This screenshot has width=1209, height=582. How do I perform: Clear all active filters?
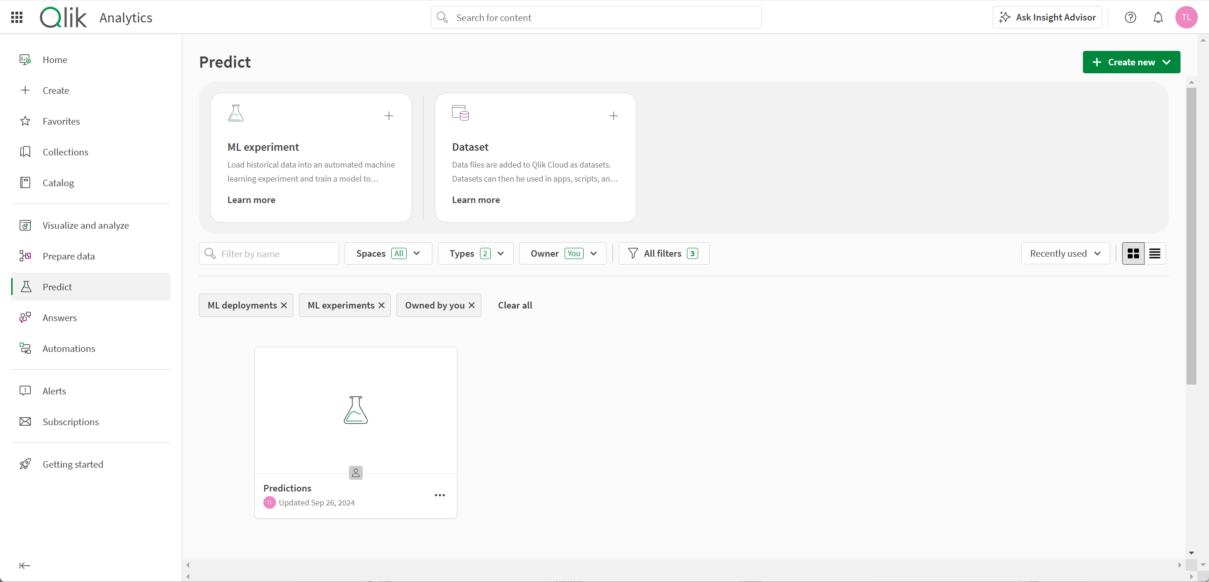[x=515, y=305]
